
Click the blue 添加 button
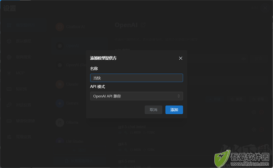(174, 110)
